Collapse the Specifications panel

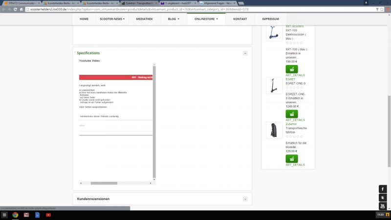click(x=245, y=53)
